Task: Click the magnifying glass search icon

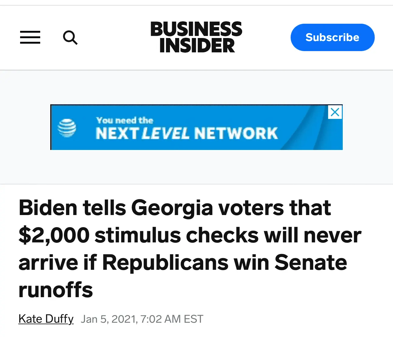Action: [x=70, y=37]
